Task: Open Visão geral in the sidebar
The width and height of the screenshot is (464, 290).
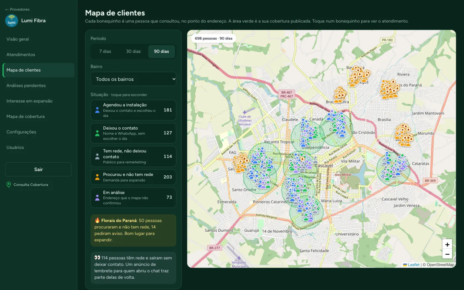Action: pos(38,39)
